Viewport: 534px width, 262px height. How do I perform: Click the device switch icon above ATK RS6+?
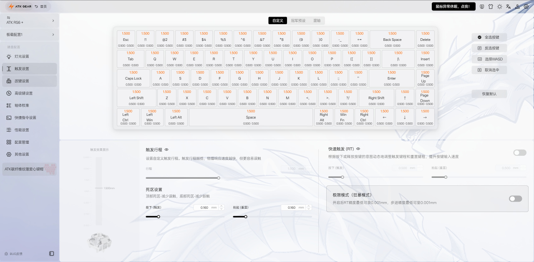click(x=8, y=17)
